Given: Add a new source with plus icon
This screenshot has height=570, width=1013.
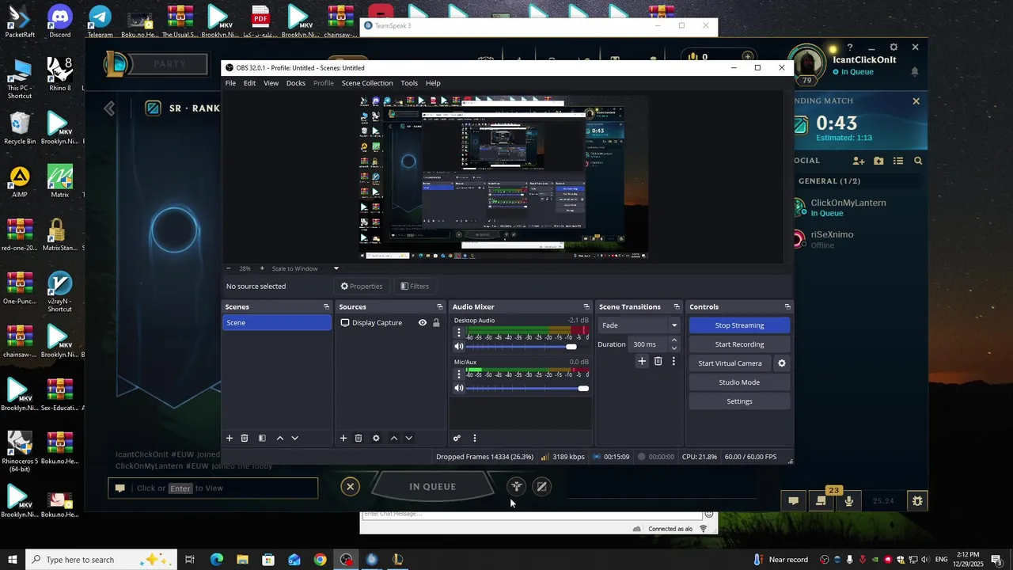Looking at the screenshot, I should click(343, 438).
